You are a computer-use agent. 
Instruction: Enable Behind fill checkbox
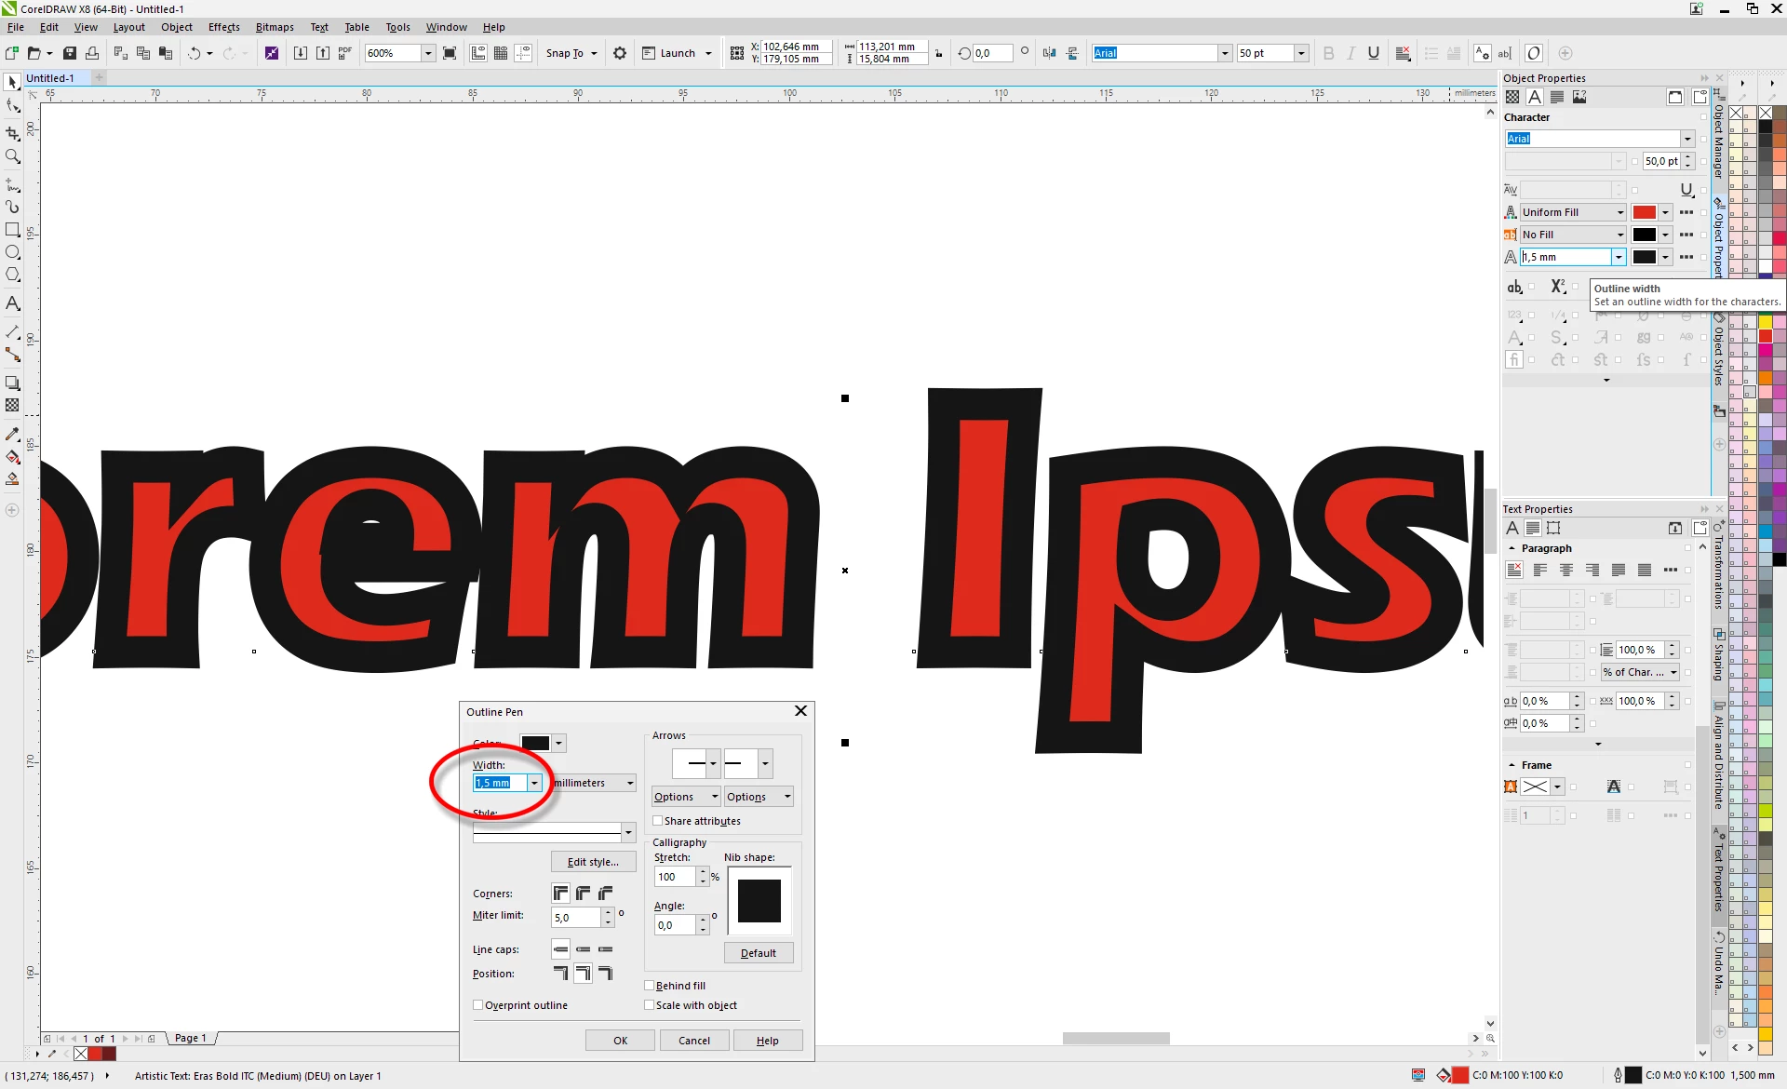pyautogui.click(x=650, y=986)
